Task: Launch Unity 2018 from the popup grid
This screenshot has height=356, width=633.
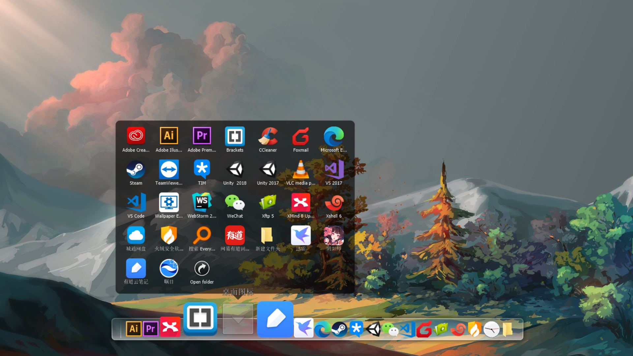Action: [235, 169]
